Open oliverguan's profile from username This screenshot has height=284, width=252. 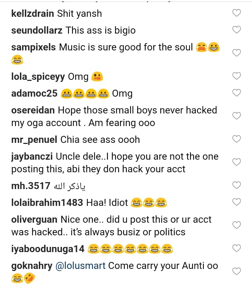(34, 219)
